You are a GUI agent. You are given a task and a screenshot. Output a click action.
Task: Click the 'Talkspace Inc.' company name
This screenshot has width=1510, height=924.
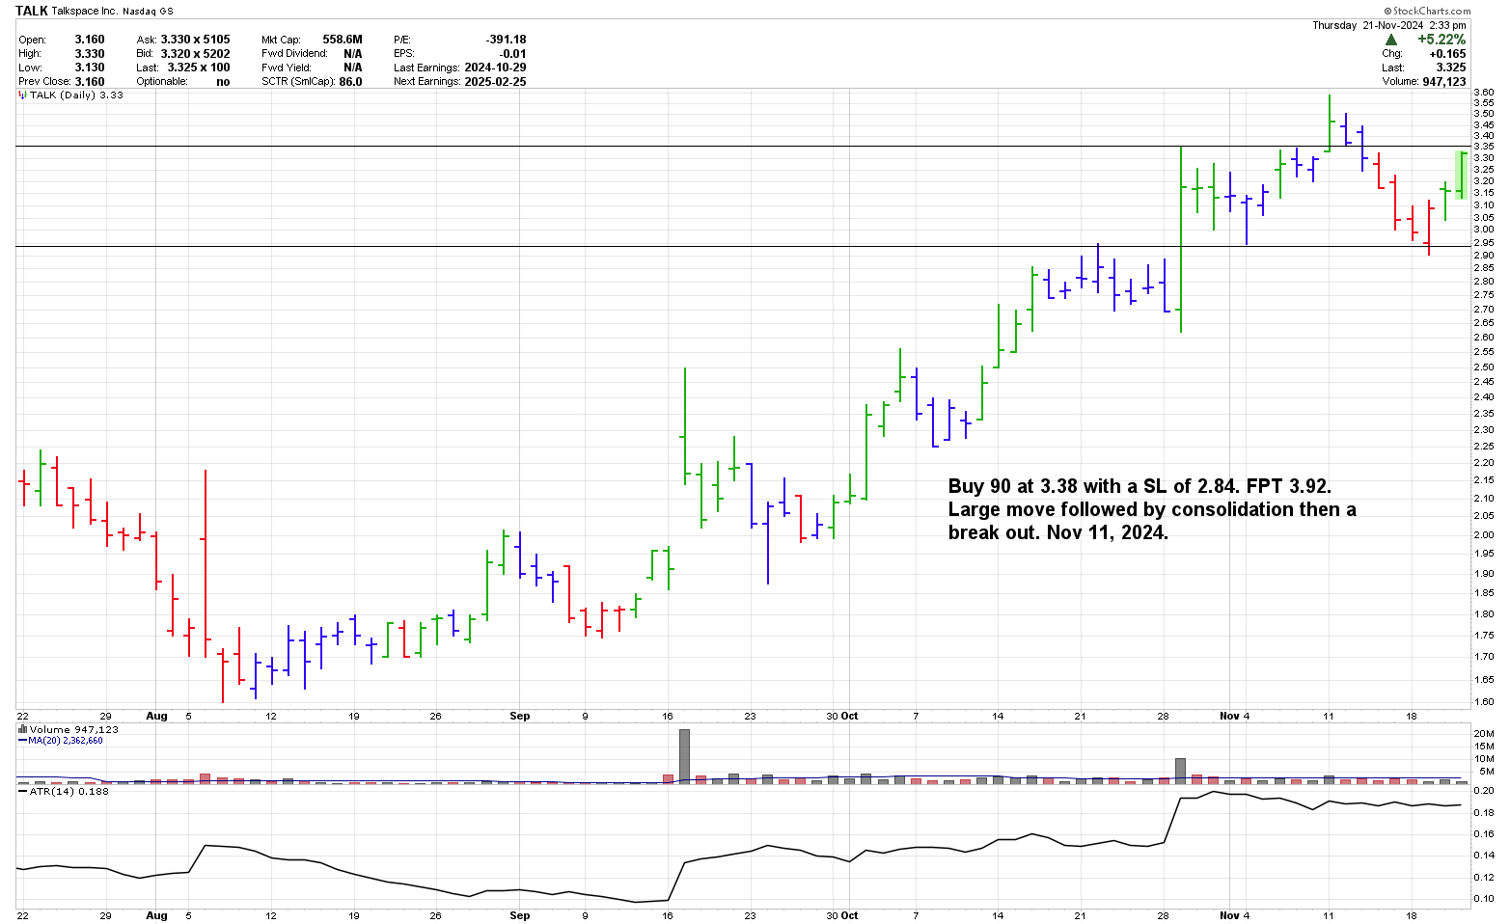85,11
